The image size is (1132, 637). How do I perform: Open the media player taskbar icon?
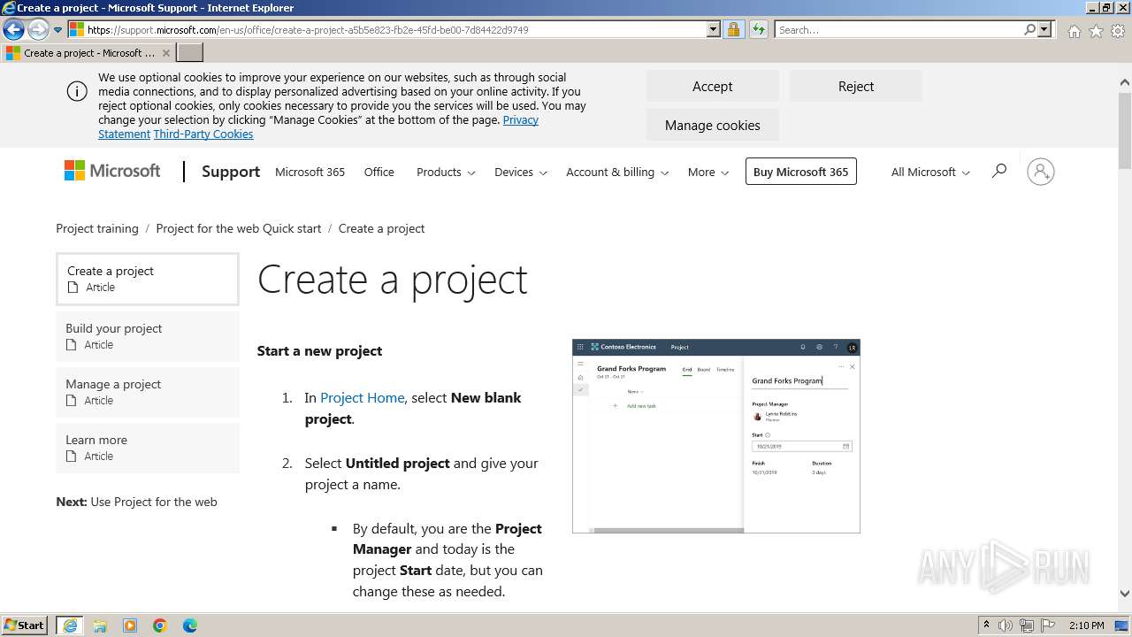tap(130, 625)
